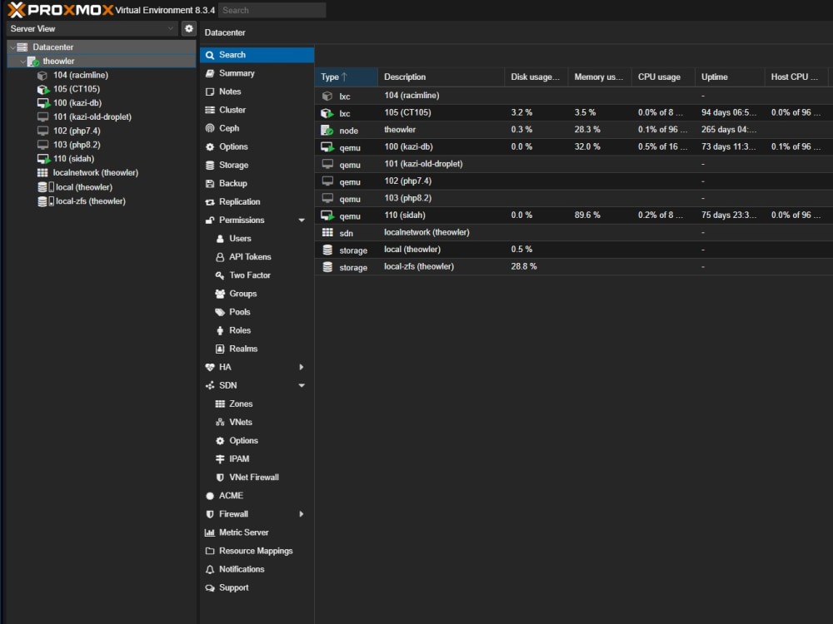
Task: Click the Two Factor key icon
Action: 219,275
